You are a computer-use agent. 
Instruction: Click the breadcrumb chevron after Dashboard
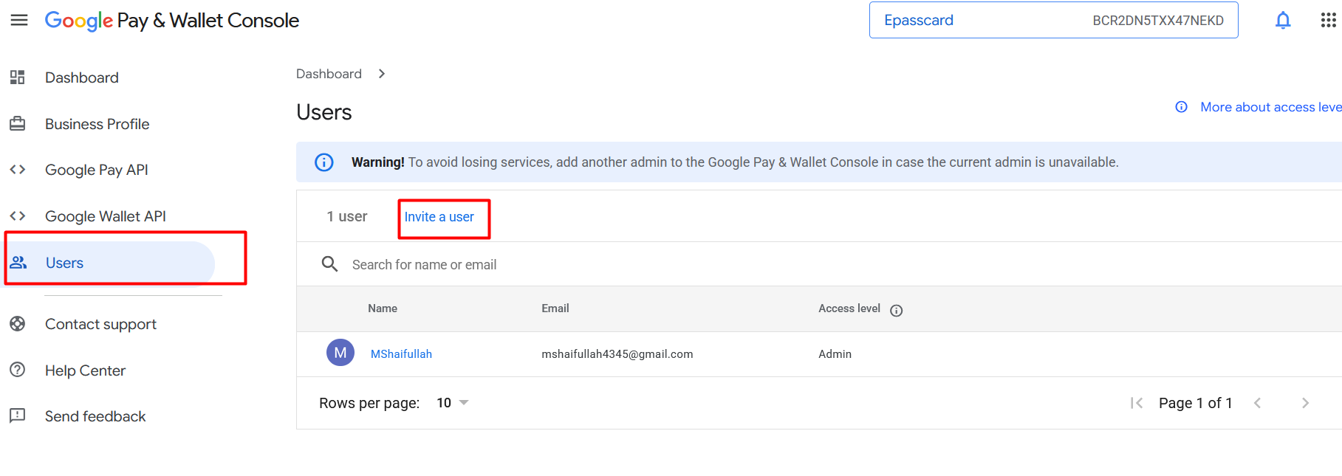pyautogui.click(x=382, y=74)
